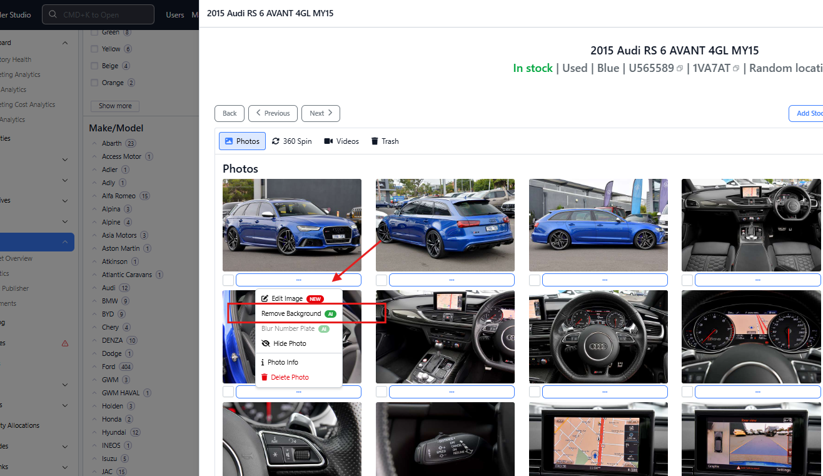Enable the Yellow colour filter checkbox
This screenshot has width=823, height=476.
coord(94,49)
